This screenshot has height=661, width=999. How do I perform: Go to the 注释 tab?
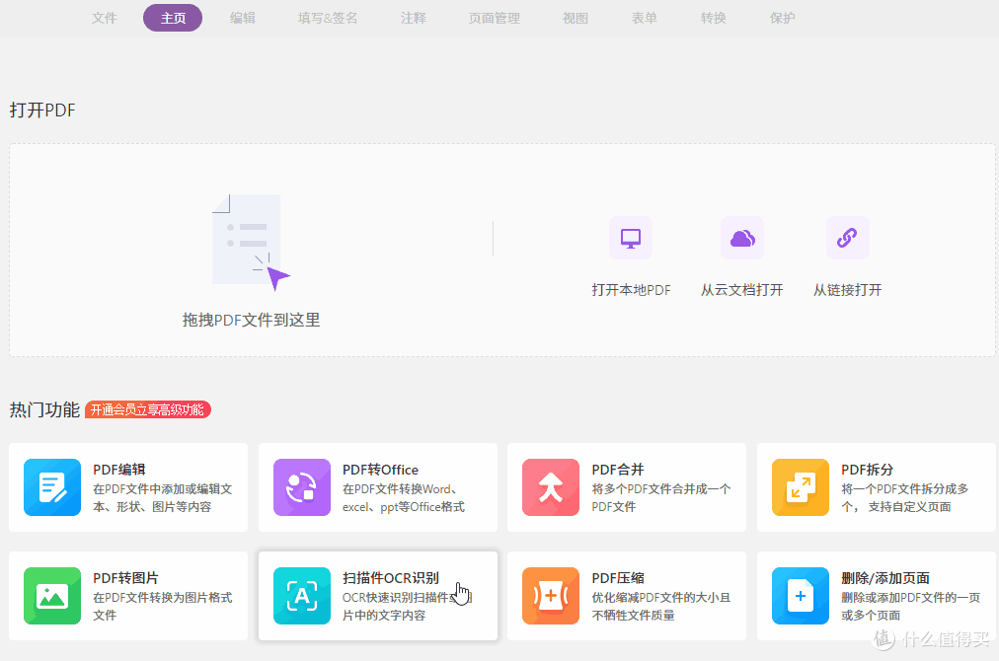pos(413,18)
